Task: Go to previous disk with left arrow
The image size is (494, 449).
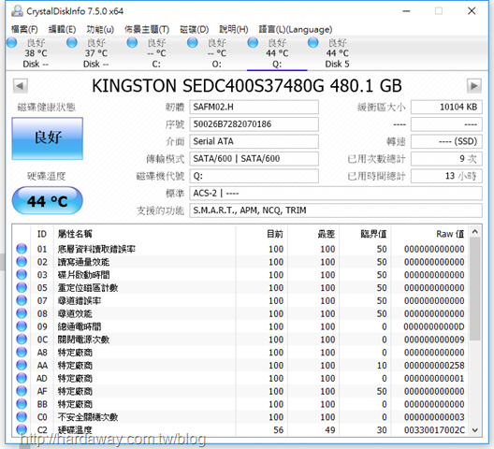Action: (21, 86)
